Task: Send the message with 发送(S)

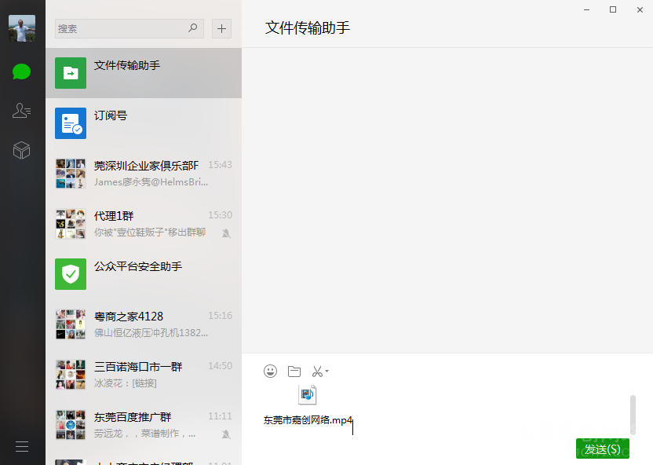Action: pos(603,449)
